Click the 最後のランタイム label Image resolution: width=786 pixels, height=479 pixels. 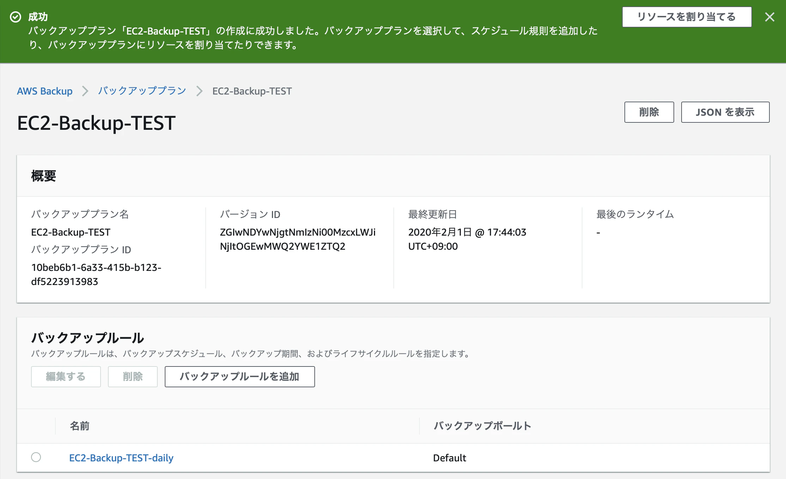point(635,214)
